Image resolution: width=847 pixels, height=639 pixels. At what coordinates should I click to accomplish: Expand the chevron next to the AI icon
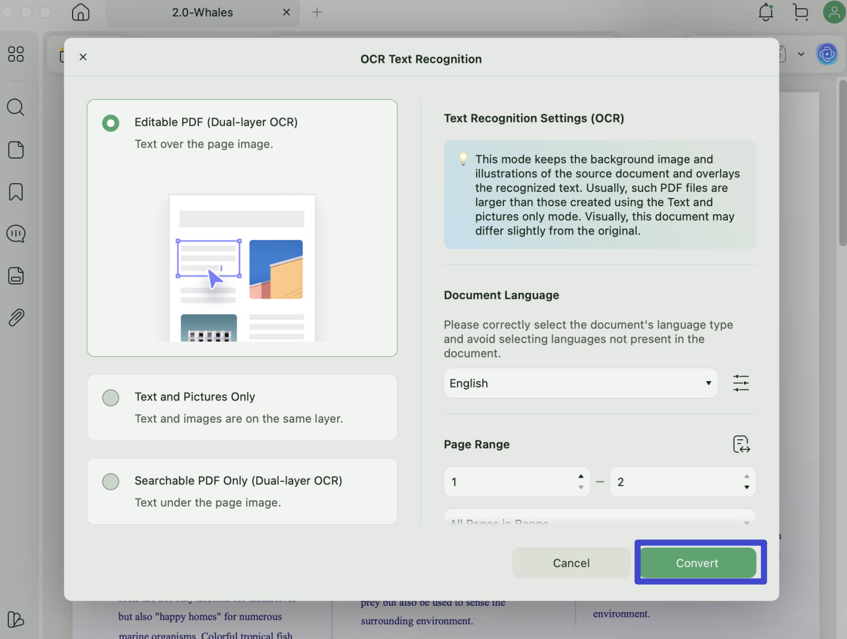pyautogui.click(x=801, y=54)
